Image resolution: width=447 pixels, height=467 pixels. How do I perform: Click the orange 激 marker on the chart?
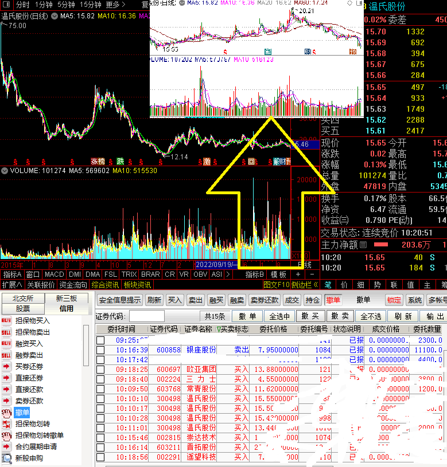tap(207, 162)
